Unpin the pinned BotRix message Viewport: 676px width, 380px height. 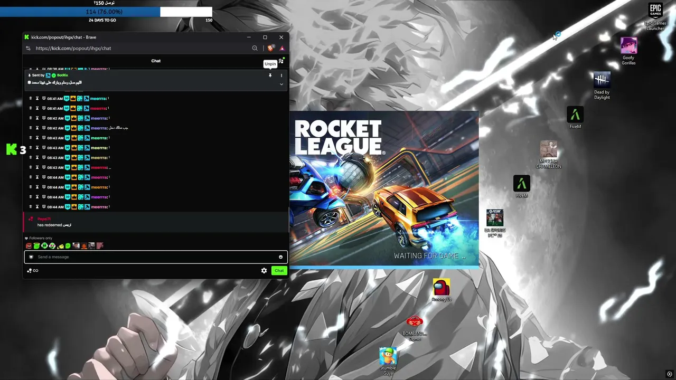pyautogui.click(x=270, y=75)
